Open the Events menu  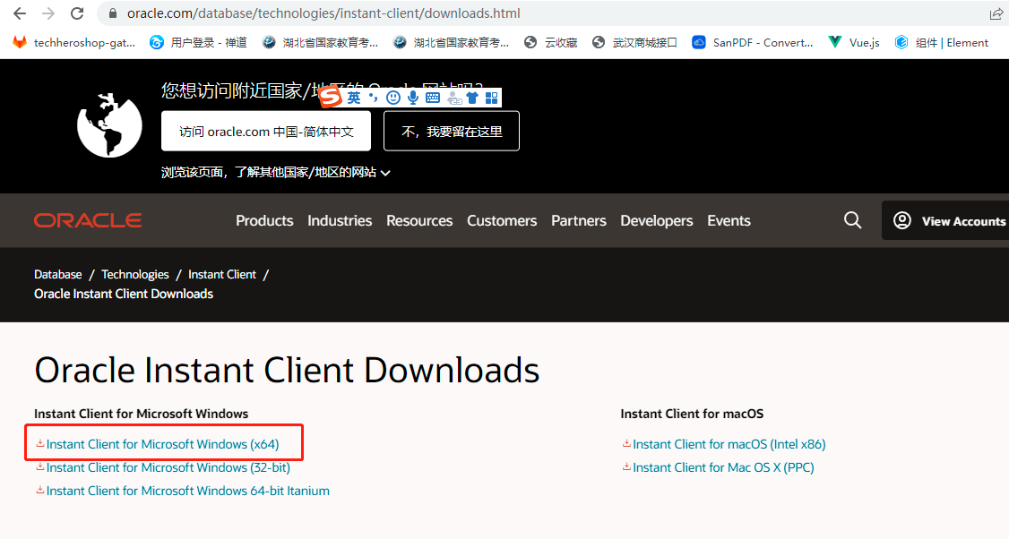point(729,220)
